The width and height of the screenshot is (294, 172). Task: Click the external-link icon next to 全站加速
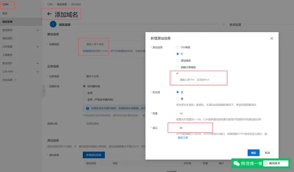click(x=15, y=80)
